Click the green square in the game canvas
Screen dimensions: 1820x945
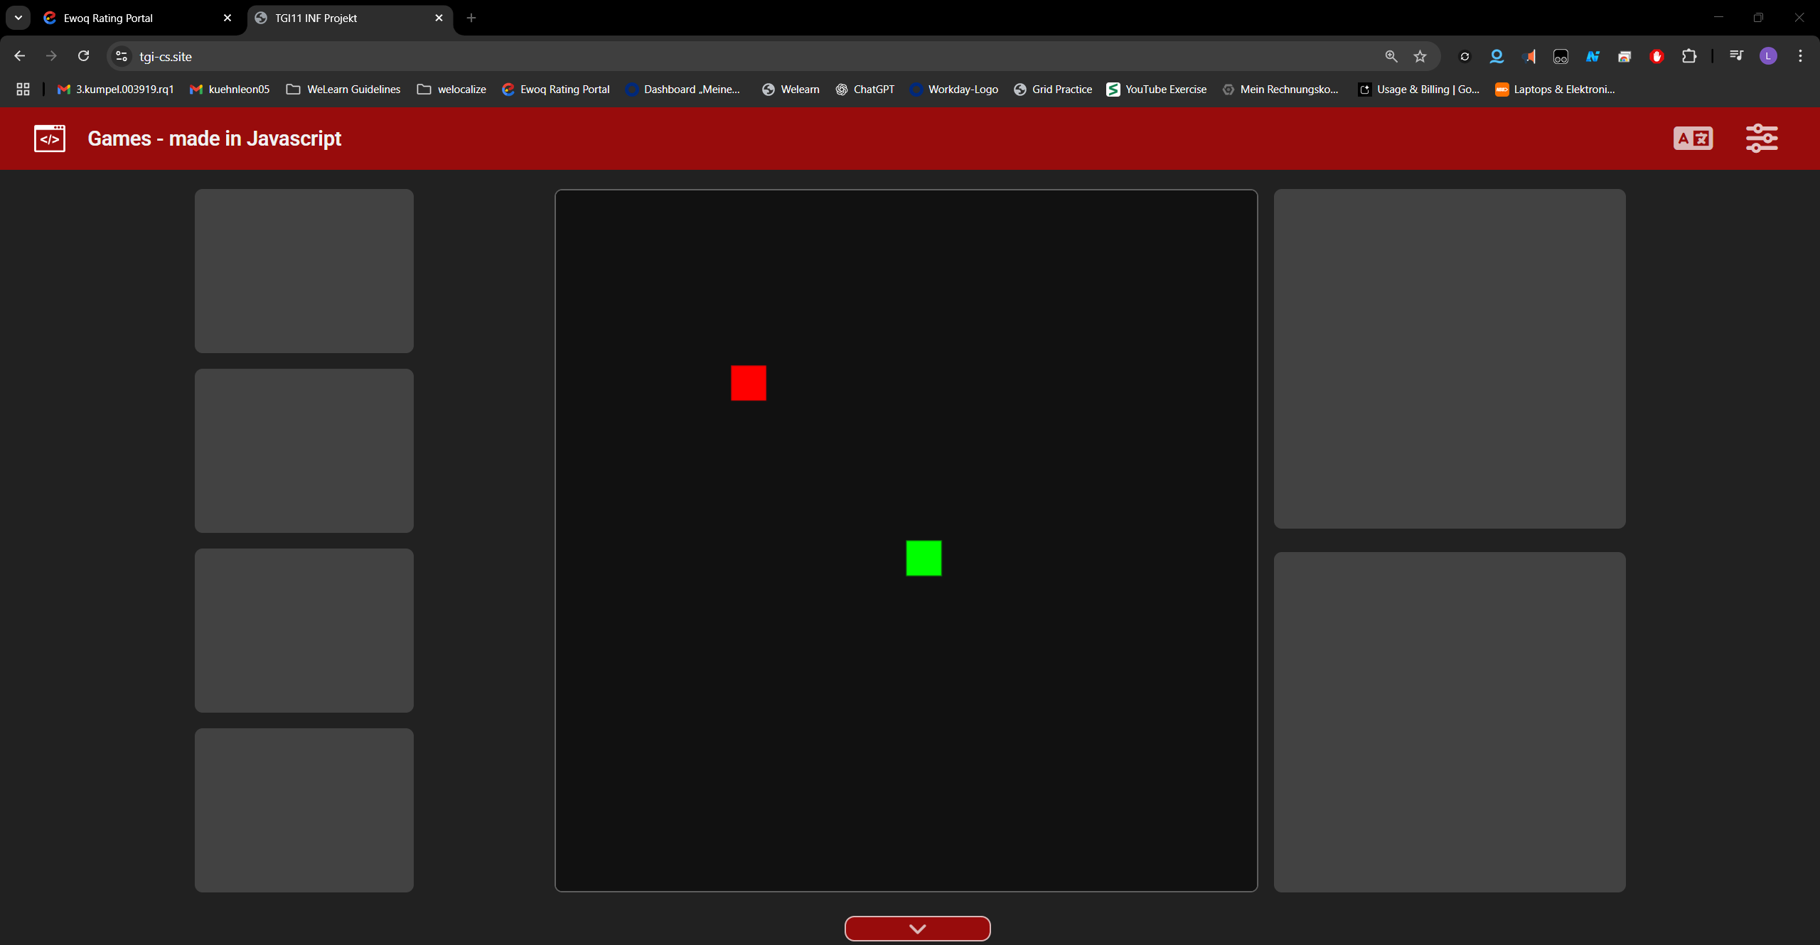(x=924, y=558)
